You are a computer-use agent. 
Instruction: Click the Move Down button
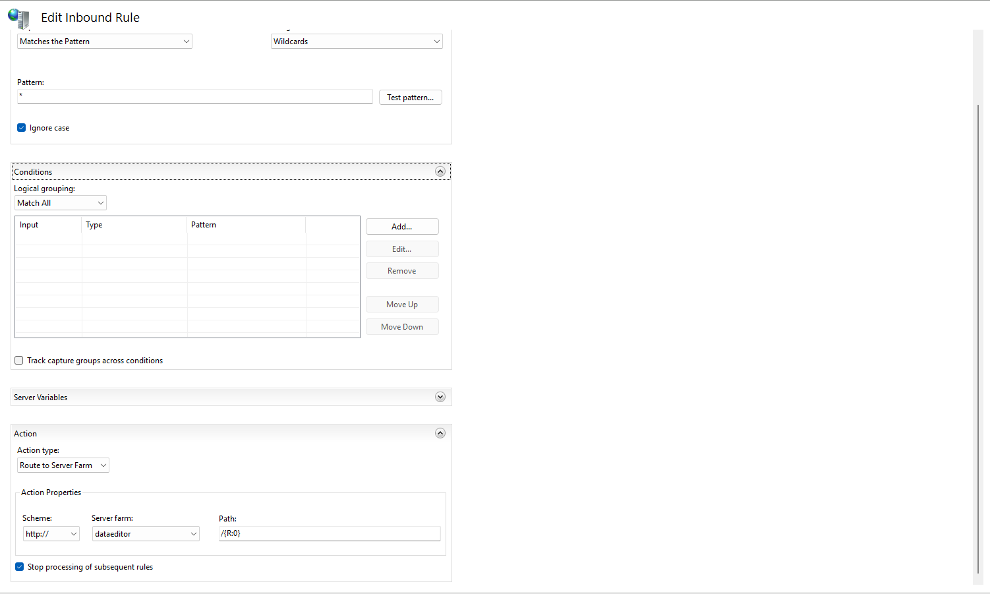pyautogui.click(x=402, y=327)
